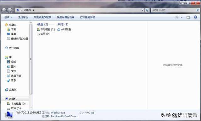Minimize the Explorer window
201x121 pixels.
coord(182,3)
